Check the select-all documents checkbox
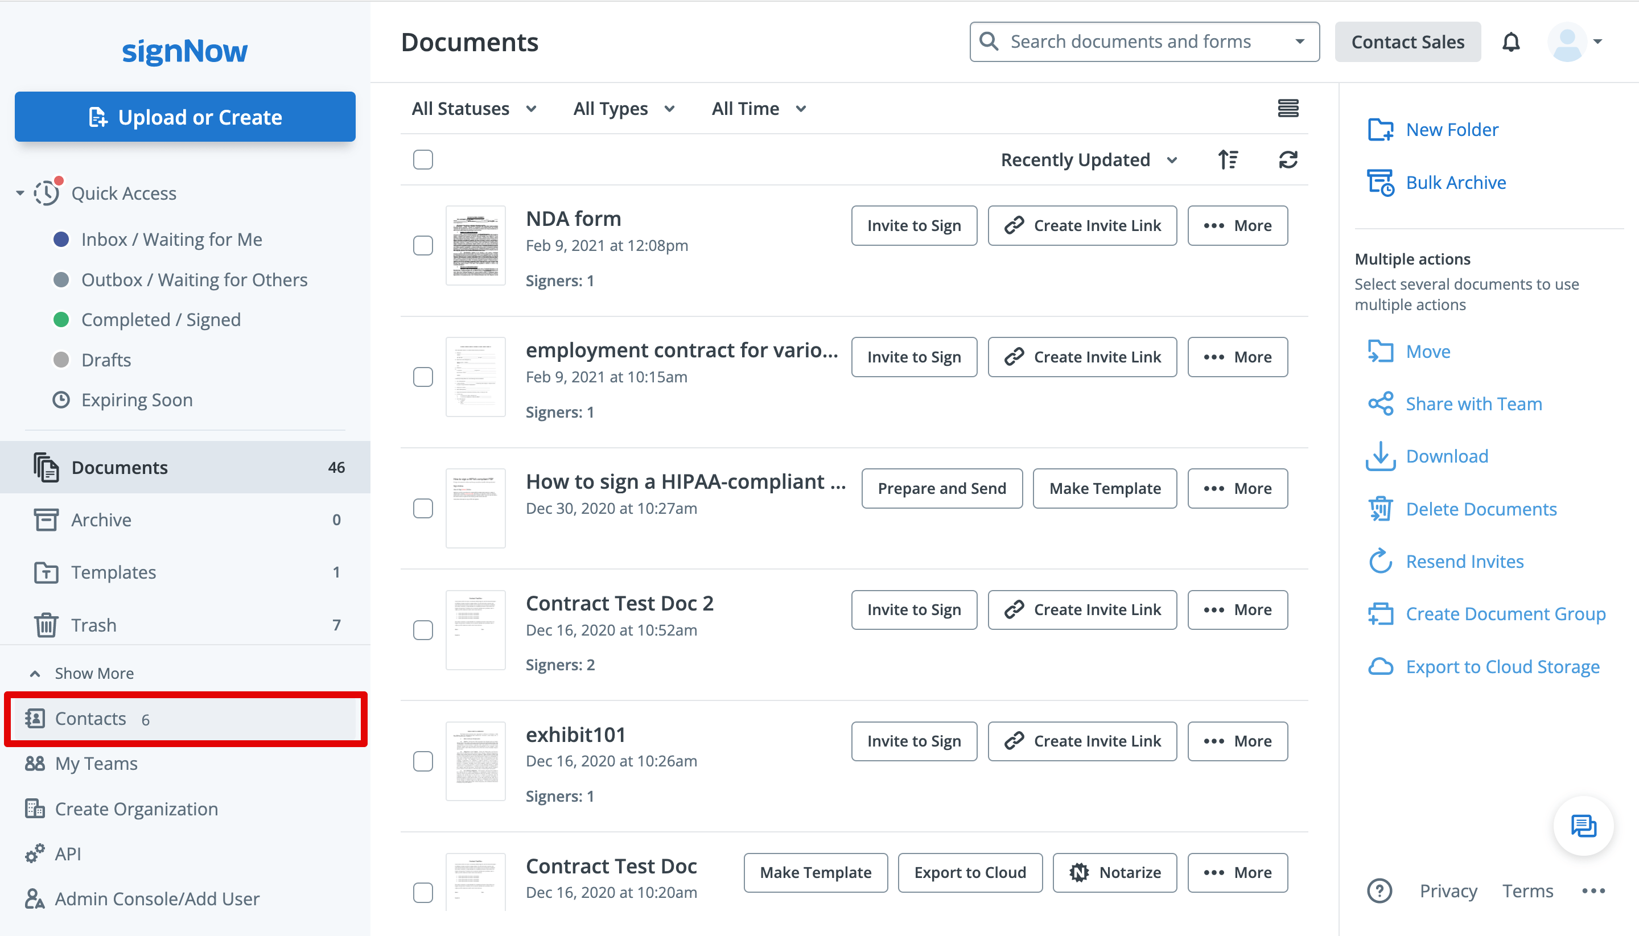 point(422,159)
